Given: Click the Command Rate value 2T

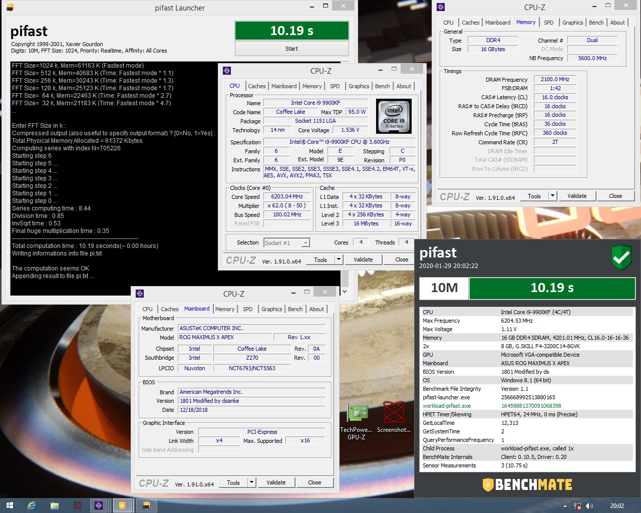Looking at the screenshot, I should pos(555,142).
